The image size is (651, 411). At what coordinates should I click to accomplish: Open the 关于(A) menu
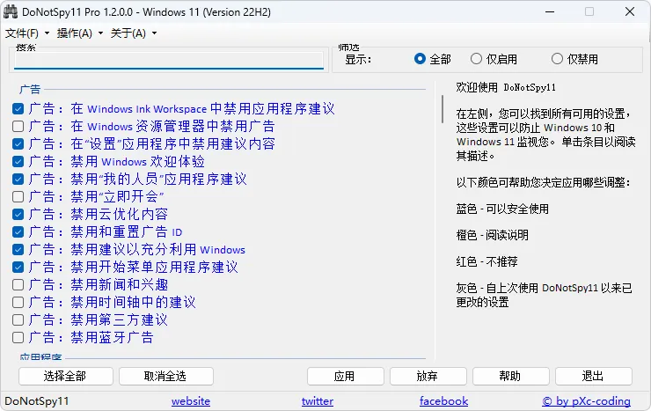click(x=128, y=33)
